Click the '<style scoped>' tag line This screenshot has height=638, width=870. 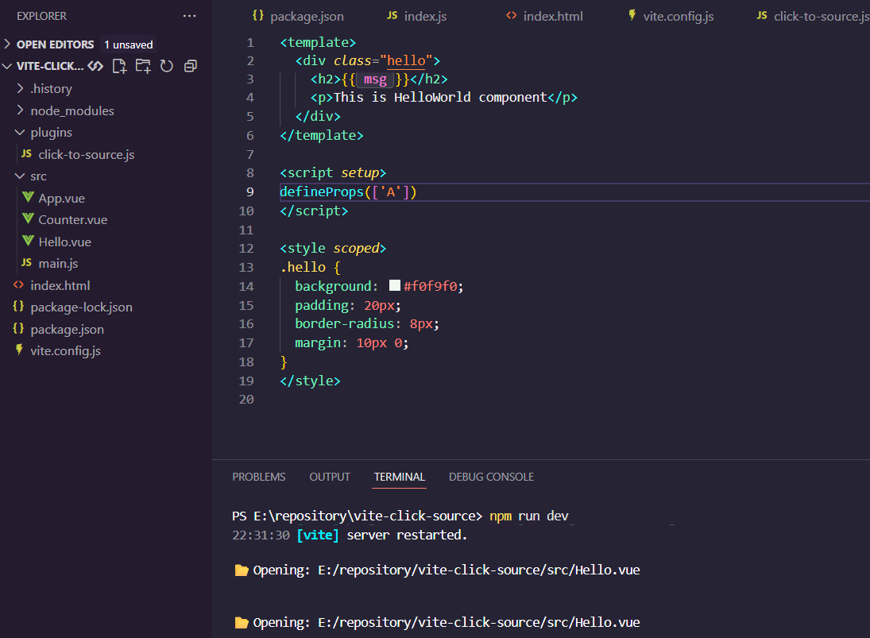pos(333,249)
